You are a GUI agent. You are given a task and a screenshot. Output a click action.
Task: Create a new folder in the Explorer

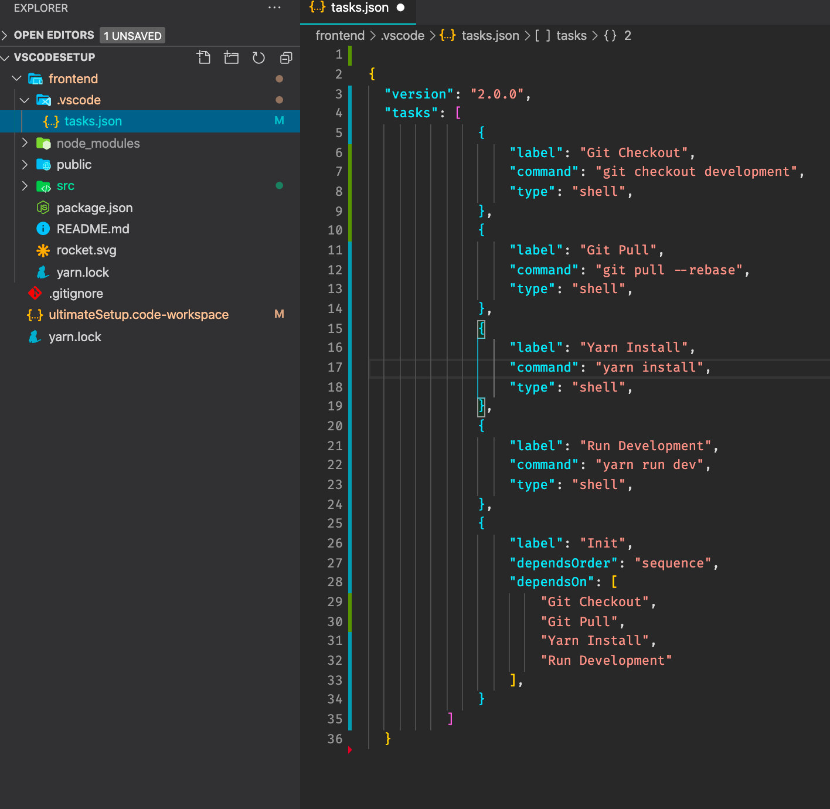231,57
